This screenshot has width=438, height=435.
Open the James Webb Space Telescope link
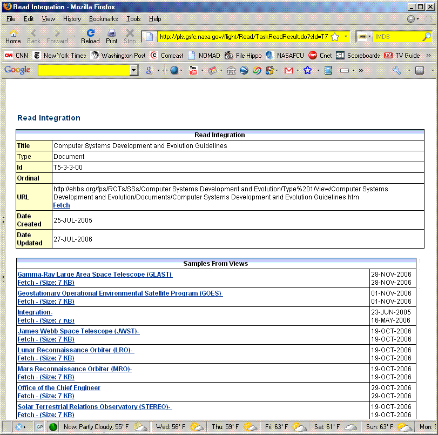(x=78, y=331)
